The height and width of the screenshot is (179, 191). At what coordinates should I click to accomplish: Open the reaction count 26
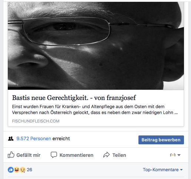pyautogui.click(x=30, y=170)
